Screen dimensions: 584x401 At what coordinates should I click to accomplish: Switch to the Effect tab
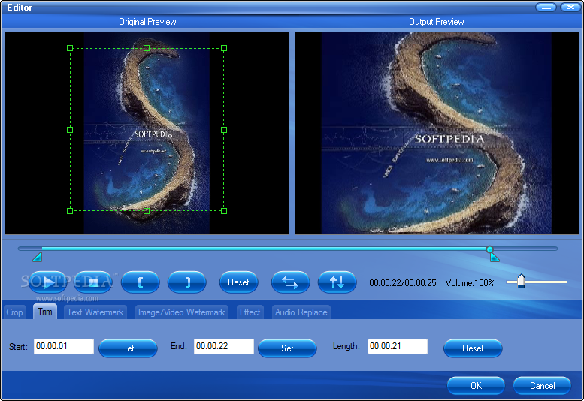[250, 312]
